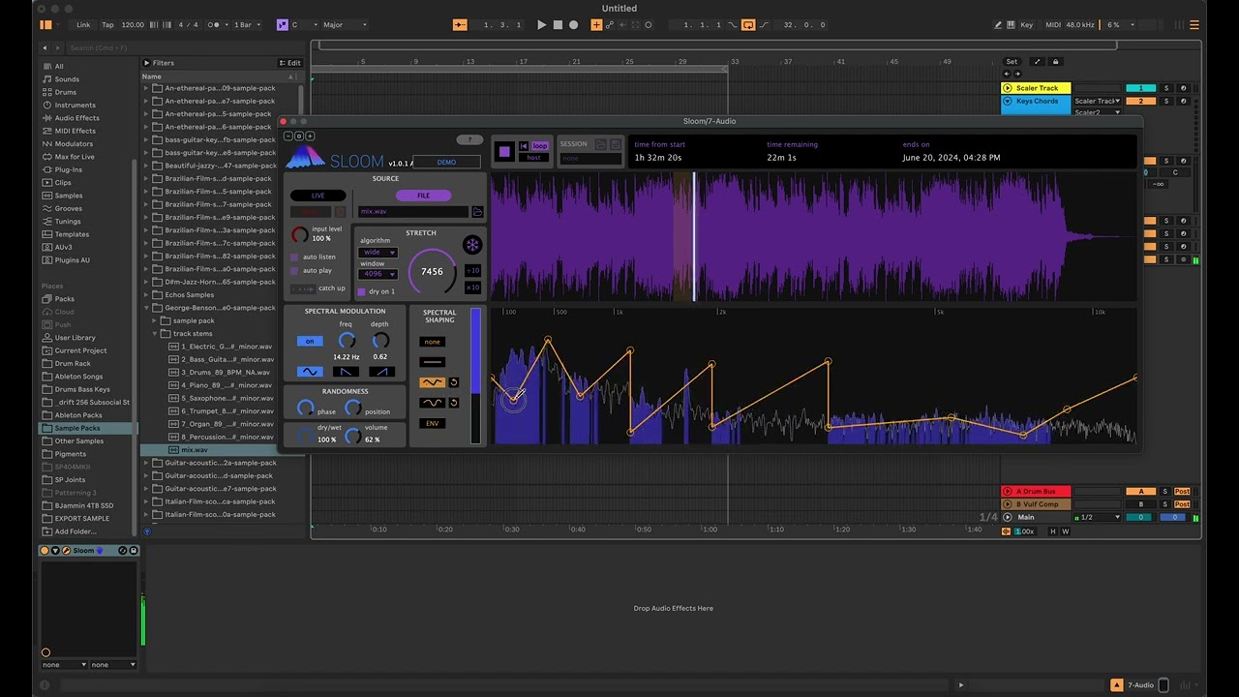Toggle dry on 1 checkbox

pos(362,291)
